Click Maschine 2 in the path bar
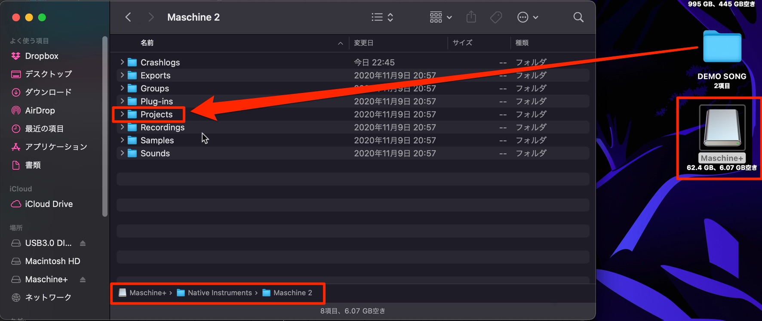 [x=287, y=293]
